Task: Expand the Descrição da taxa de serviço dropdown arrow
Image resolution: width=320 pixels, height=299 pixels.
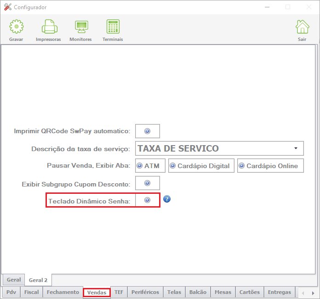Action: [x=296, y=148]
